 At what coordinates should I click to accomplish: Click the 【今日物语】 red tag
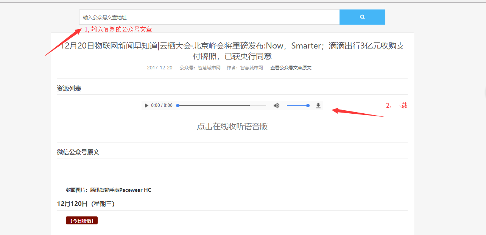82,221
